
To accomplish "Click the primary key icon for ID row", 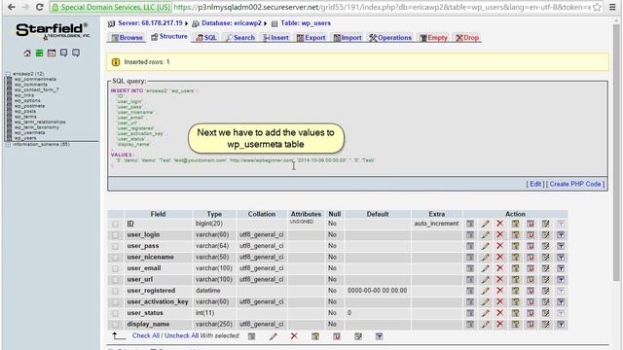I will click(515, 224).
